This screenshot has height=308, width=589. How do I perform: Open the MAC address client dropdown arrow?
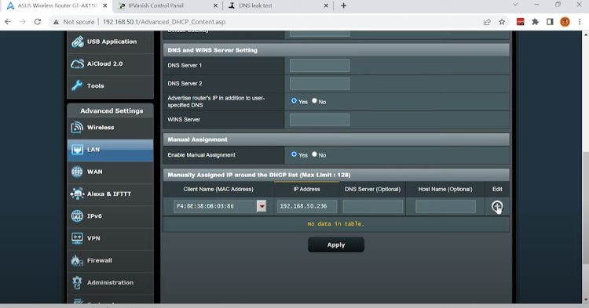(x=262, y=206)
